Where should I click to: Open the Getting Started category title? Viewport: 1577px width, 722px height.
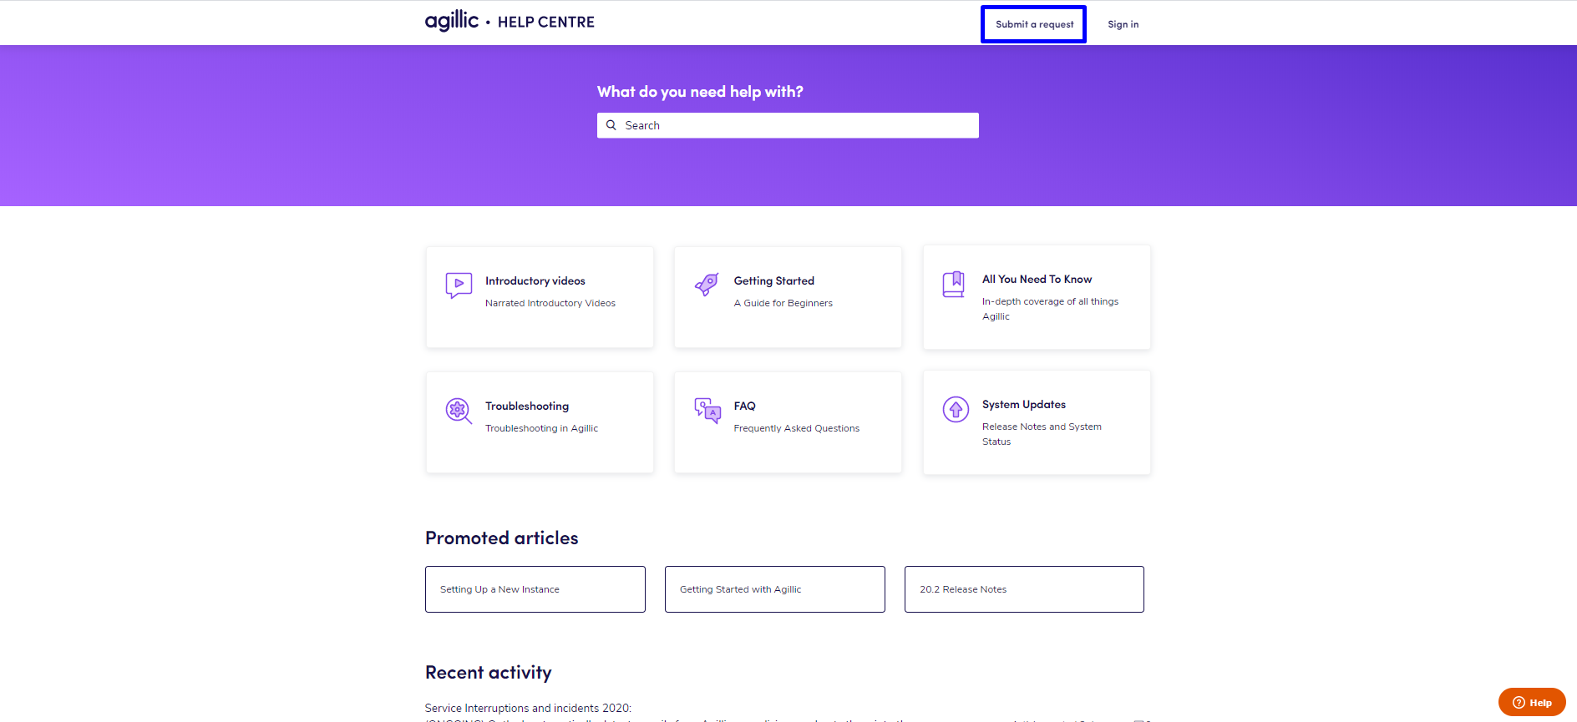(x=774, y=281)
